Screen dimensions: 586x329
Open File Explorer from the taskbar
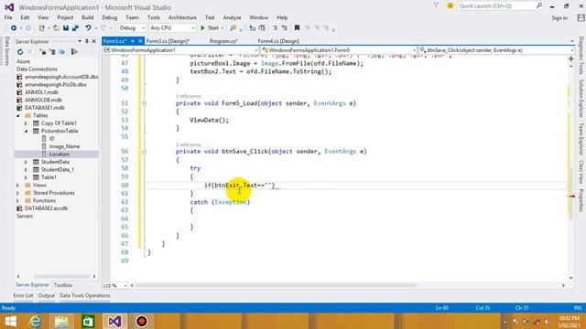click(x=61, y=321)
